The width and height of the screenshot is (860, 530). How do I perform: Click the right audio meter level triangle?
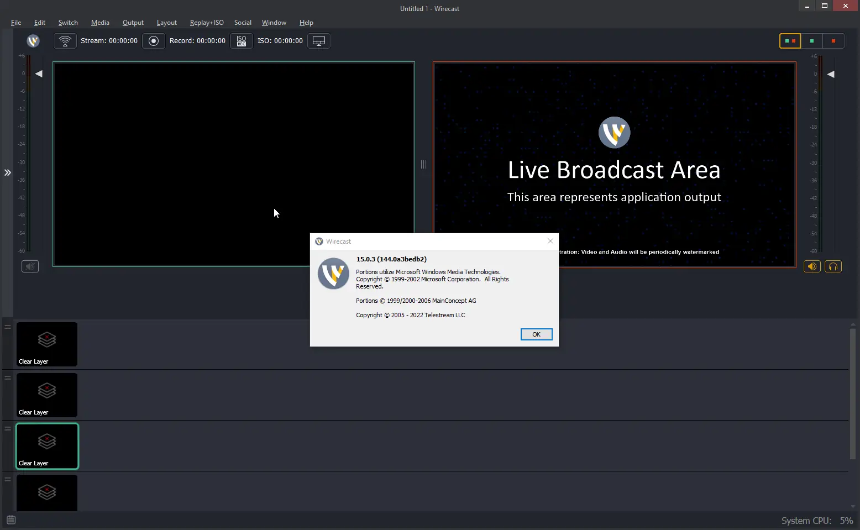pos(831,74)
